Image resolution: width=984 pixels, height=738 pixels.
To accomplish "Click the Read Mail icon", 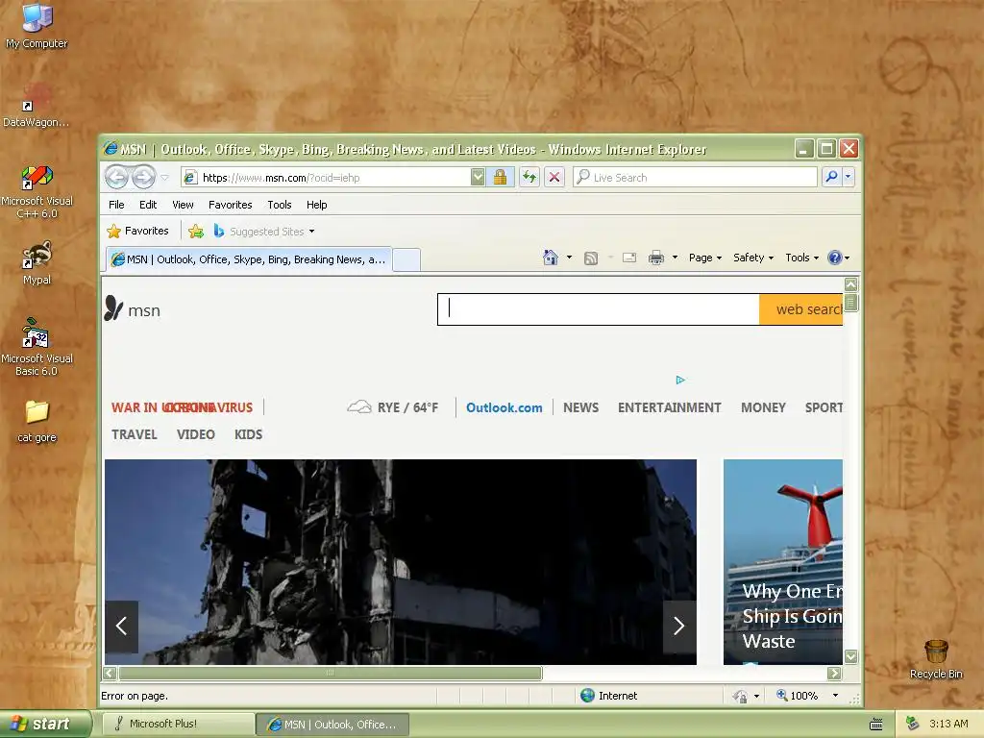I will 629,258.
